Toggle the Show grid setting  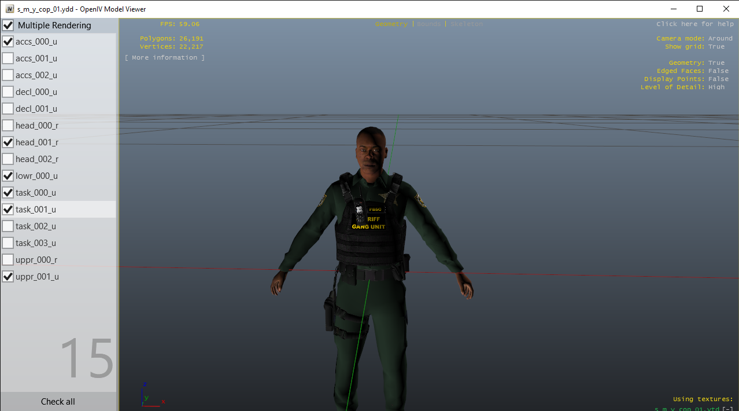pyautogui.click(x=716, y=47)
